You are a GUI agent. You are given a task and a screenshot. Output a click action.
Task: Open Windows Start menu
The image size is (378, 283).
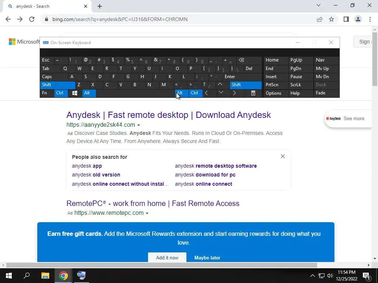pyautogui.click(x=9, y=276)
